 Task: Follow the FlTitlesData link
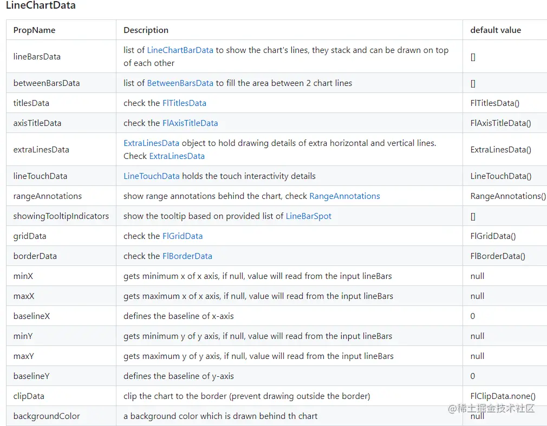tap(184, 103)
